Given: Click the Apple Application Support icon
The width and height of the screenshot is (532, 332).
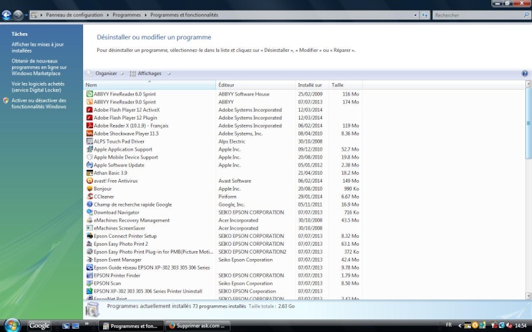Looking at the screenshot, I should click(90, 149).
